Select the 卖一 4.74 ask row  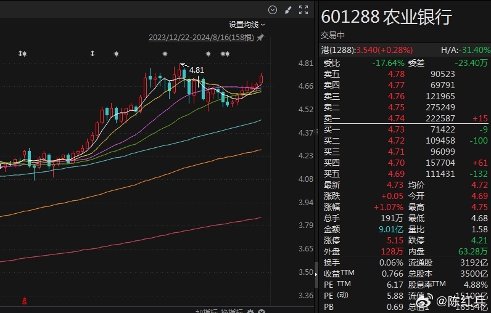click(405, 118)
